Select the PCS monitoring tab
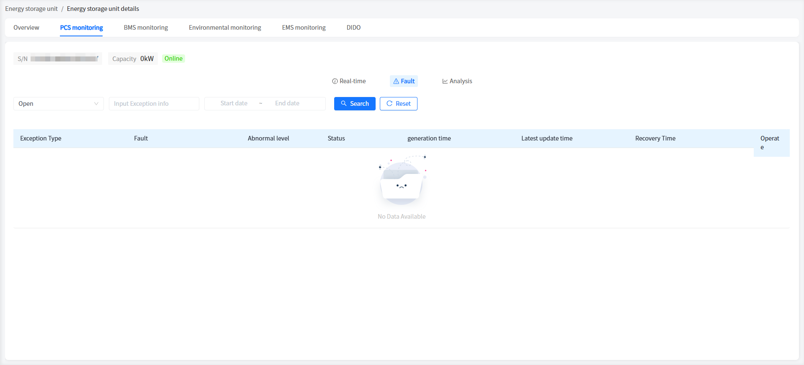804x365 pixels. coord(81,28)
